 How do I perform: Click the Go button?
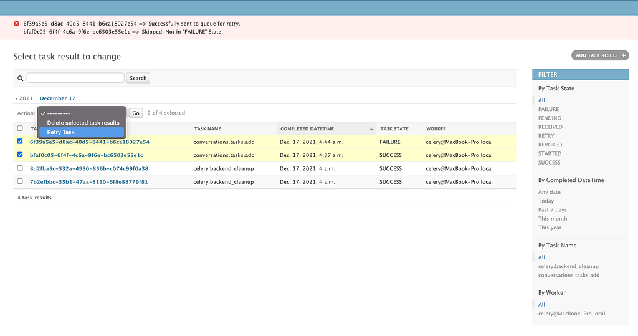tap(136, 113)
